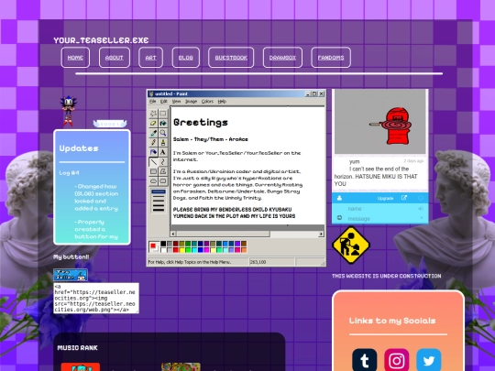Click the chat profile user icon
Image resolution: width=495 pixels, height=371 pixels.
[339, 198]
